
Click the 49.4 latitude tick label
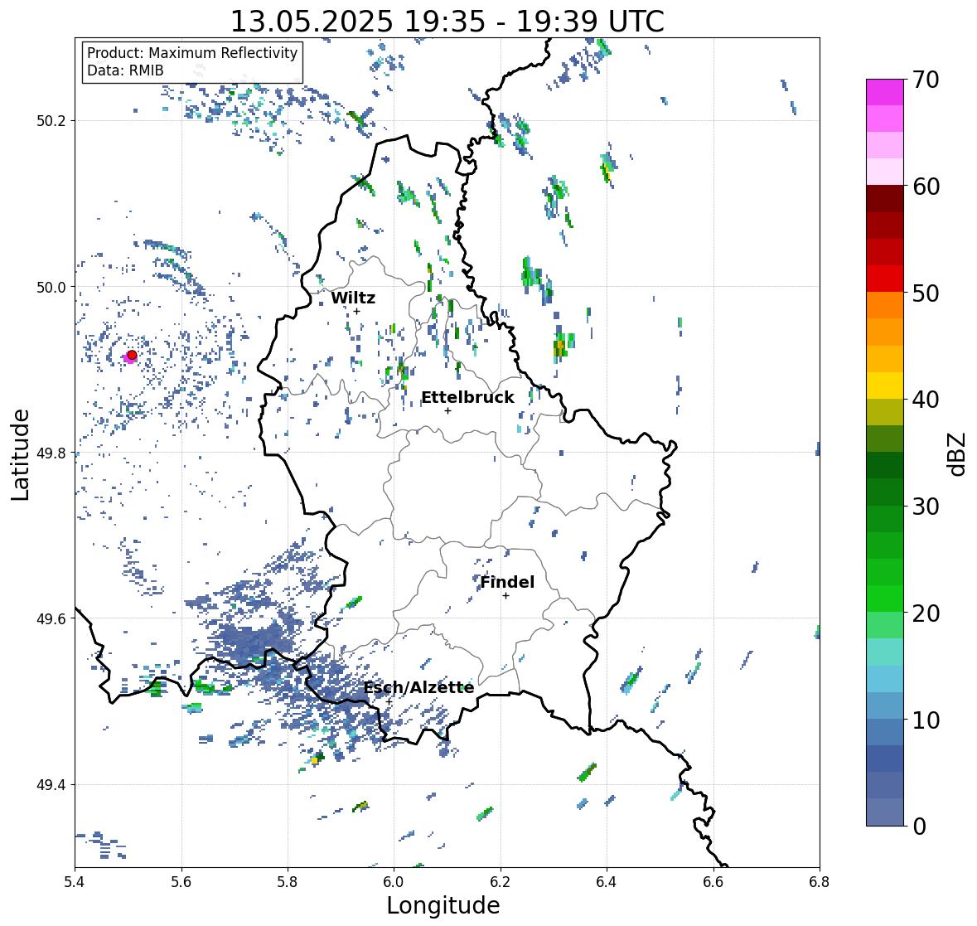(x=52, y=784)
